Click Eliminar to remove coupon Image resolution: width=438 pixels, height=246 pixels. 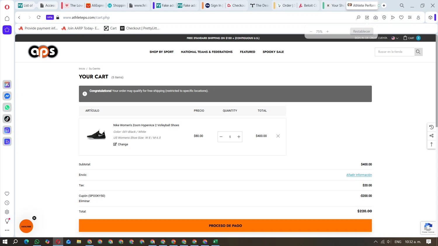point(84,201)
